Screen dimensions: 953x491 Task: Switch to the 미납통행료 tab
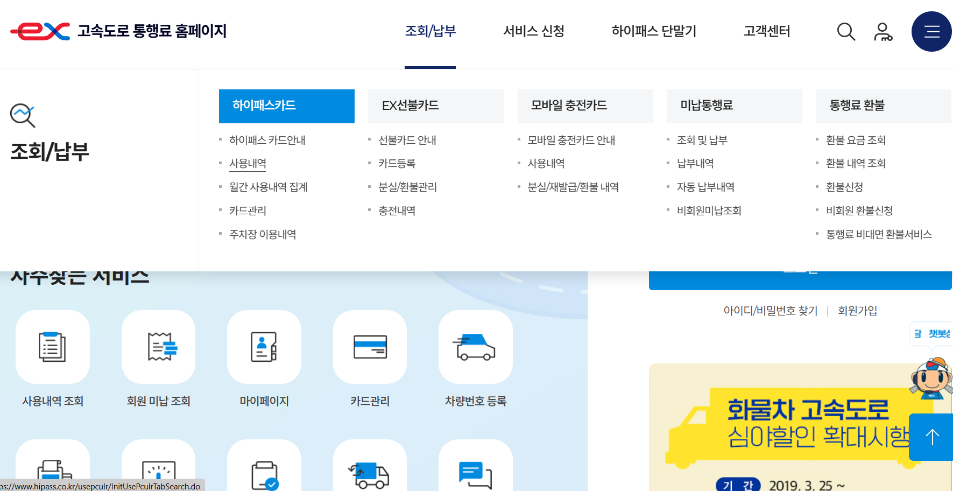tap(734, 106)
